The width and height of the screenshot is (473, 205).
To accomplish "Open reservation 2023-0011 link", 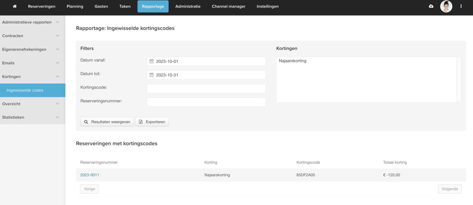I will tap(90, 175).
